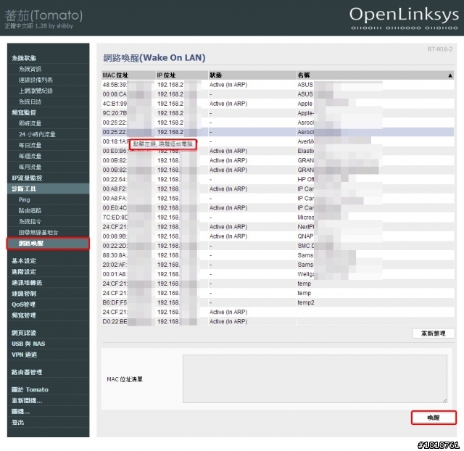Open 系統日誌 page
The width and height of the screenshot is (464, 451).
[30, 102]
